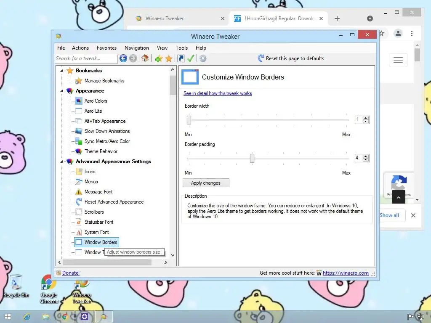Open the Help menu
This screenshot has width=431, height=323.
[x=201, y=48]
